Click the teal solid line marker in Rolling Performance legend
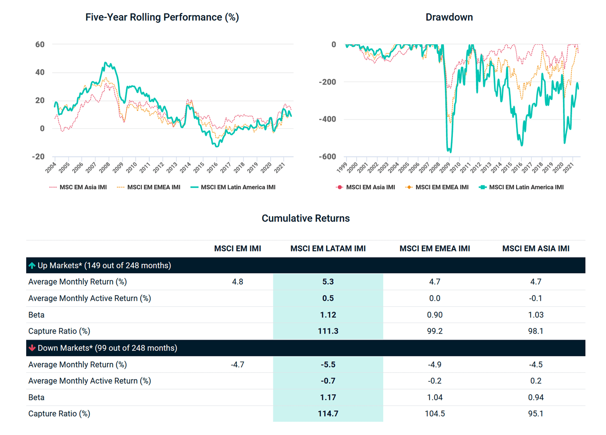 [194, 187]
